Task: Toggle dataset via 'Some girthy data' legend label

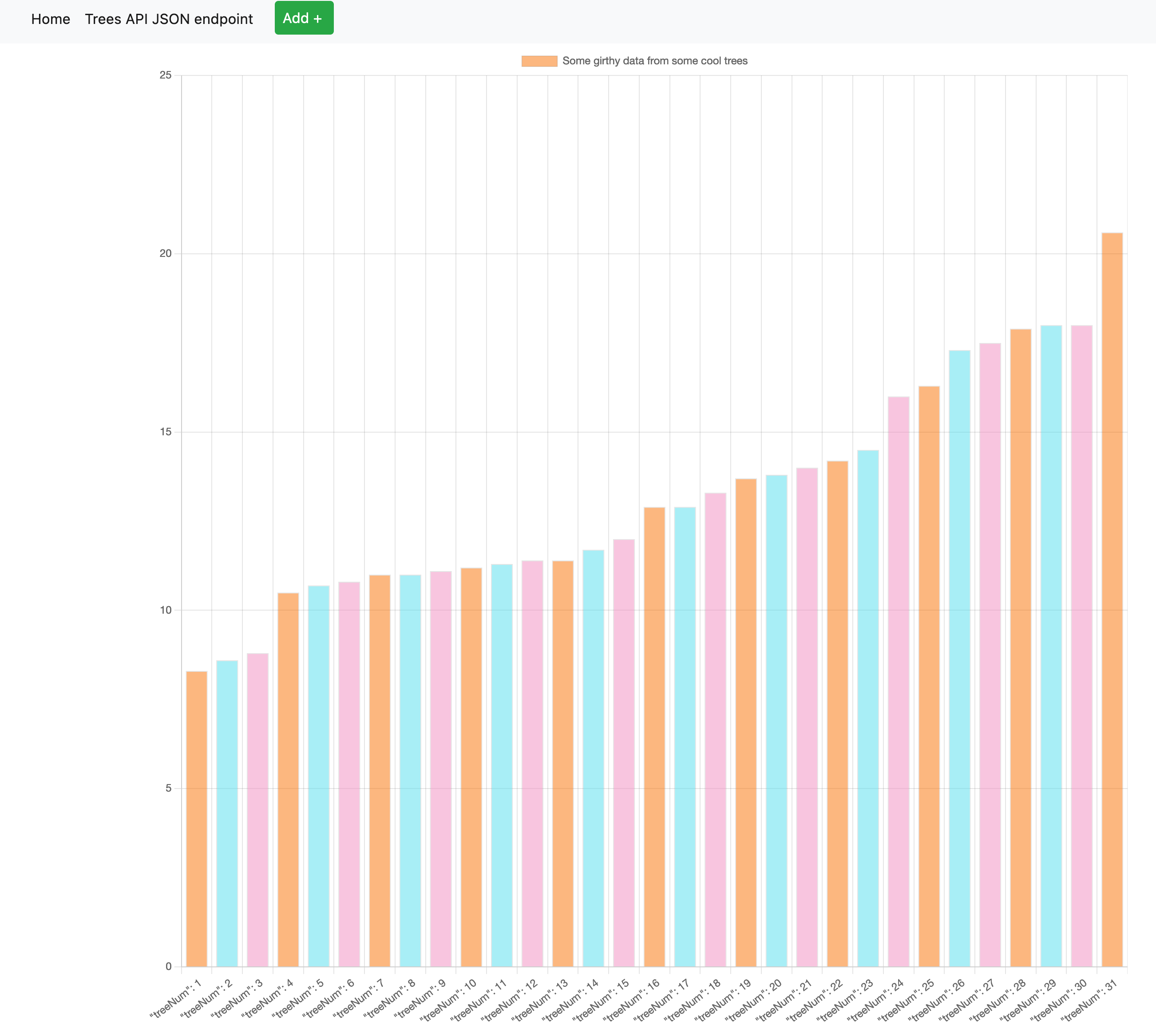Action: 655,61
